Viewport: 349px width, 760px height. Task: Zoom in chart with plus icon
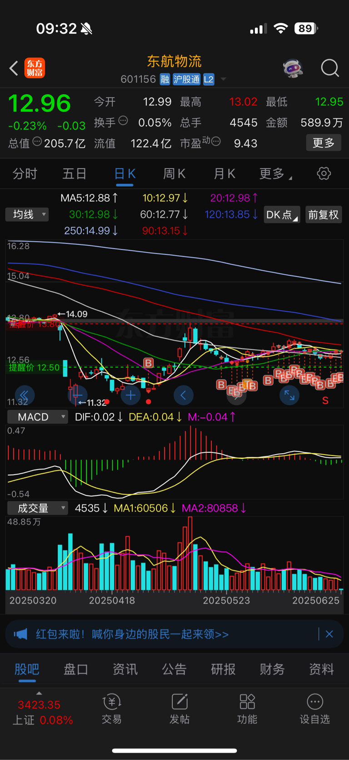(130, 395)
